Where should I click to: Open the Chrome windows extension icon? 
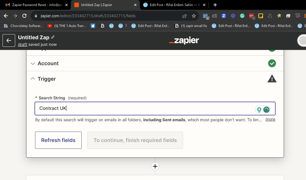pos(288,16)
